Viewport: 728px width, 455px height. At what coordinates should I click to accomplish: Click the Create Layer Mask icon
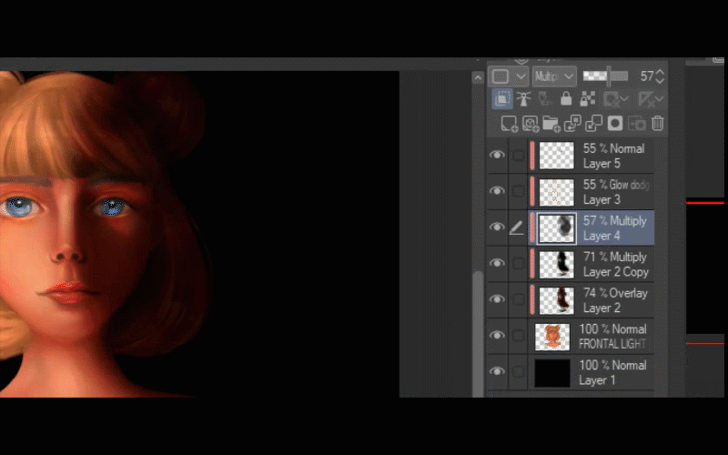(x=615, y=124)
